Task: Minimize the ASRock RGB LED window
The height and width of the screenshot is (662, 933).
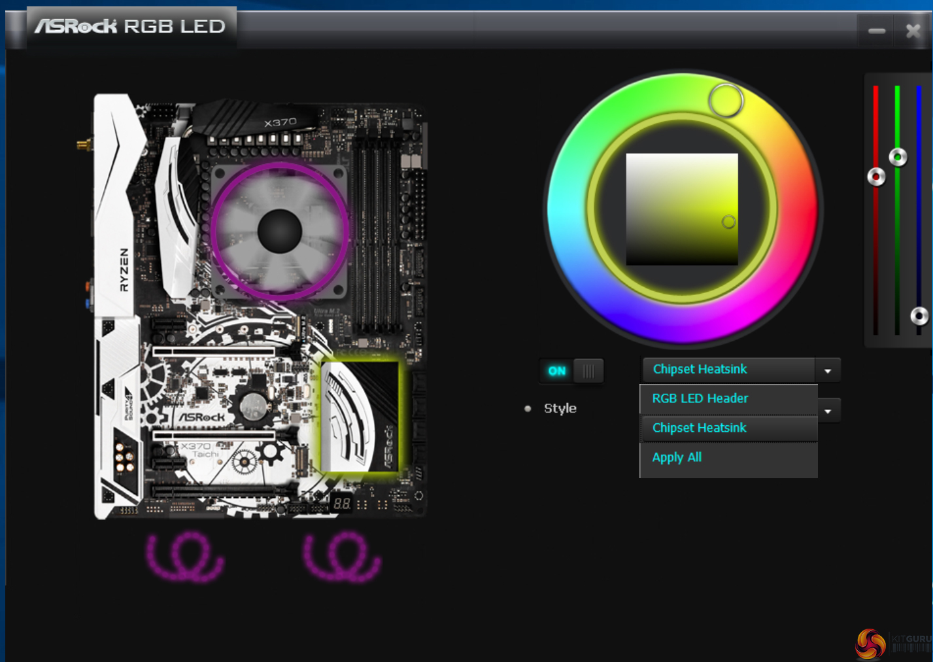Action: point(877,31)
